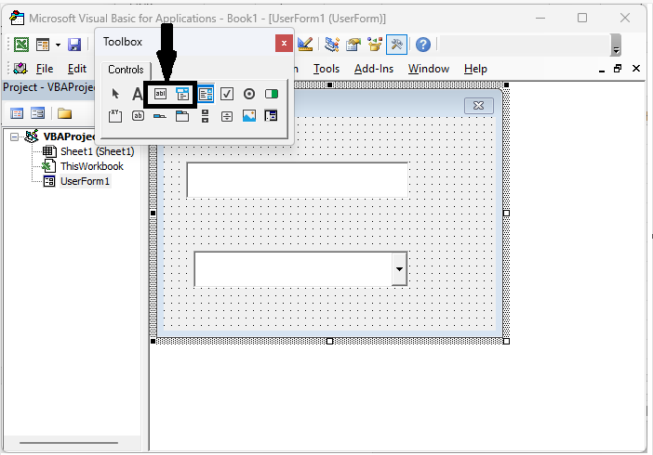
Task: Select the ComboBox control in Toolbox
Action: (182, 94)
